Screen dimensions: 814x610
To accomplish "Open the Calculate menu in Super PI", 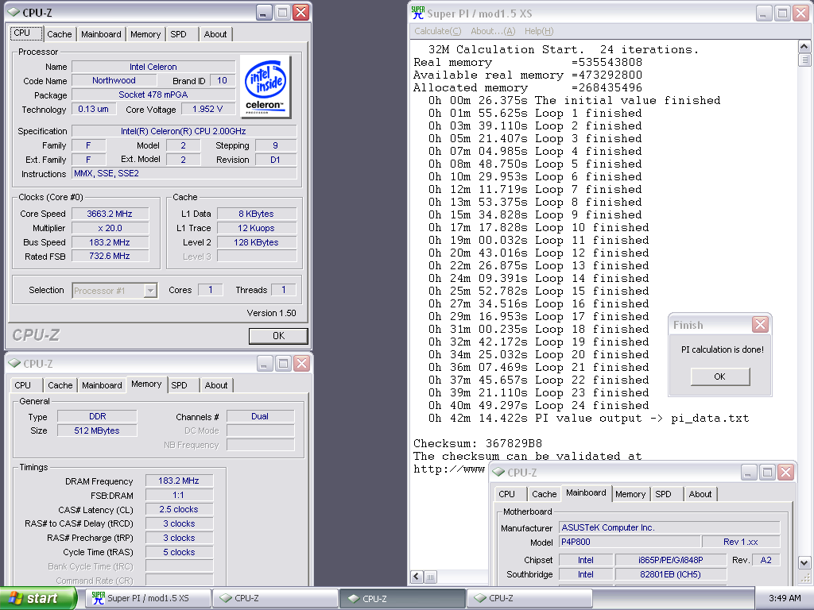I will [x=438, y=31].
